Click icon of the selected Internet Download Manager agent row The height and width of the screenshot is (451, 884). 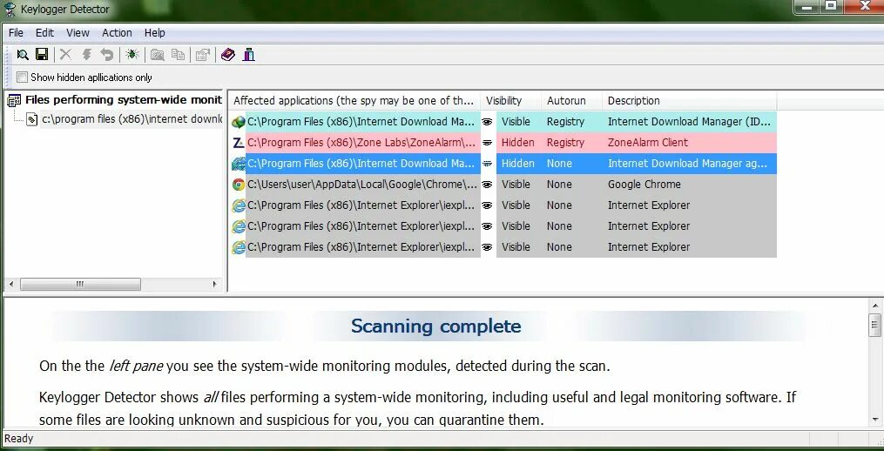point(239,164)
